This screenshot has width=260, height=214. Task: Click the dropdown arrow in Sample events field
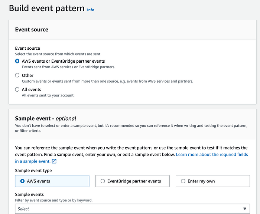[245, 209]
